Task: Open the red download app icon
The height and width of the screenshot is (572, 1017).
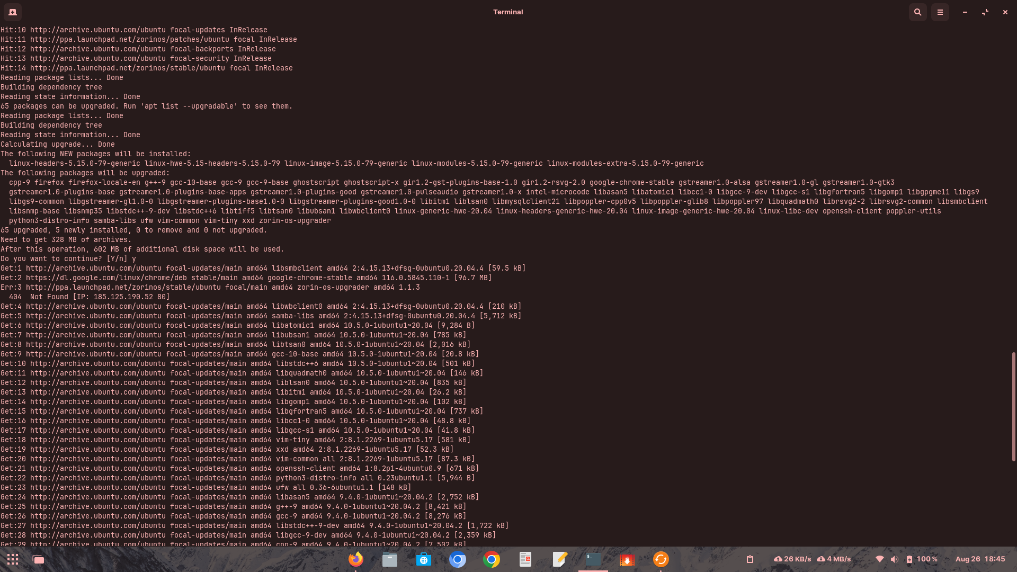Action: coord(627,559)
